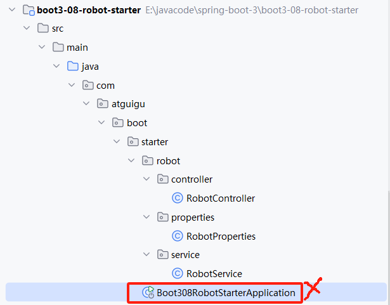Collapse the boot3-08-robot-starter project root

pyautogui.click(x=12, y=10)
